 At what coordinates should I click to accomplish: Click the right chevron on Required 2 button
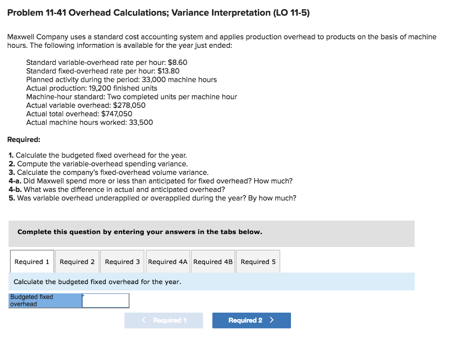point(271,320)
